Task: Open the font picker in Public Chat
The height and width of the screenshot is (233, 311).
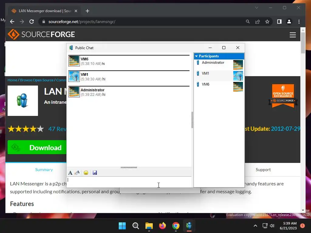Action: [70, 173]
